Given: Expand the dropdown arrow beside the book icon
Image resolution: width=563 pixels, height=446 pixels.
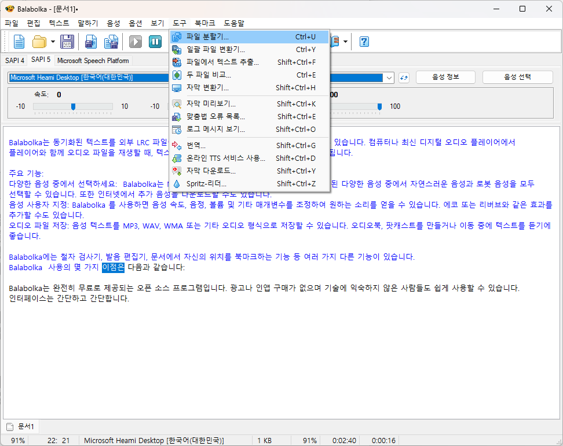Looking at the screenshot, I should tap(345, 42).
